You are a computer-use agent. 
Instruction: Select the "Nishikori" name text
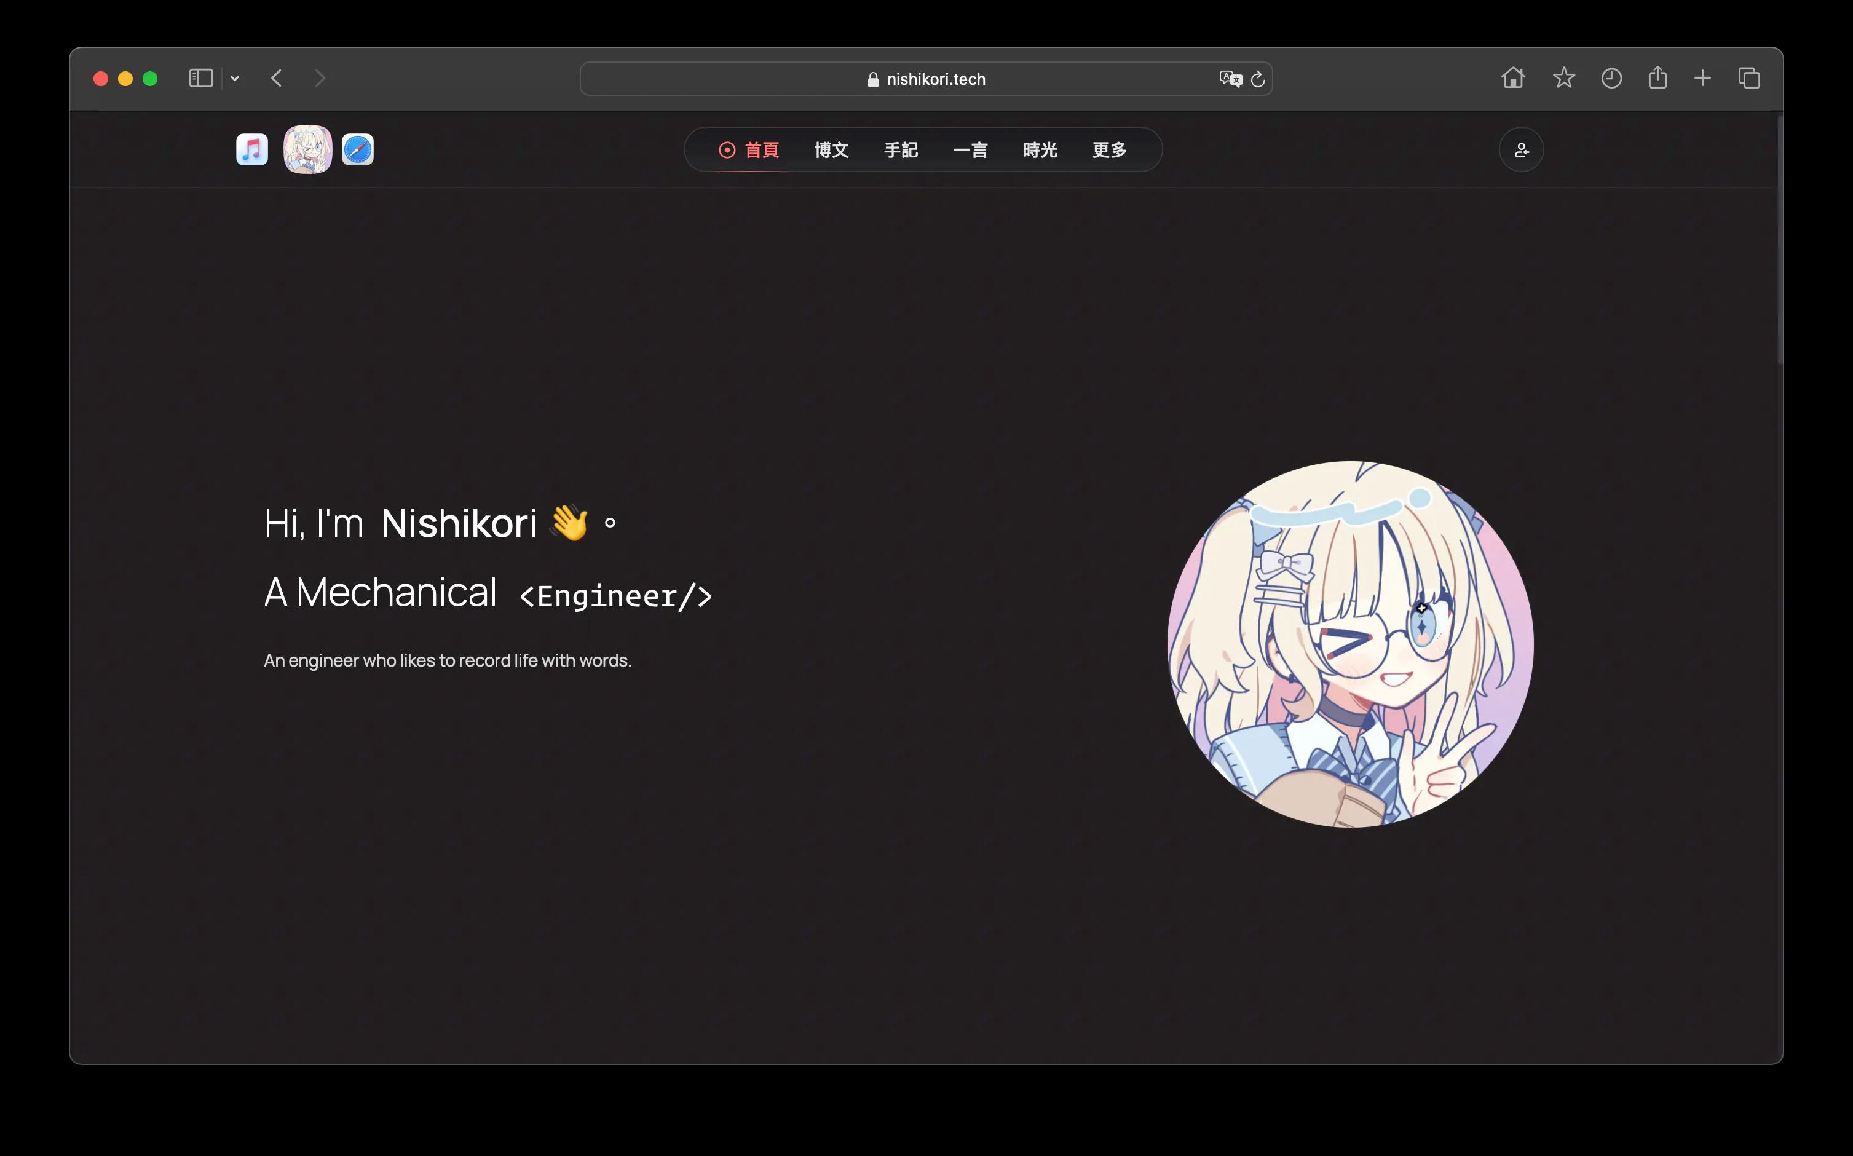[459, 524]
